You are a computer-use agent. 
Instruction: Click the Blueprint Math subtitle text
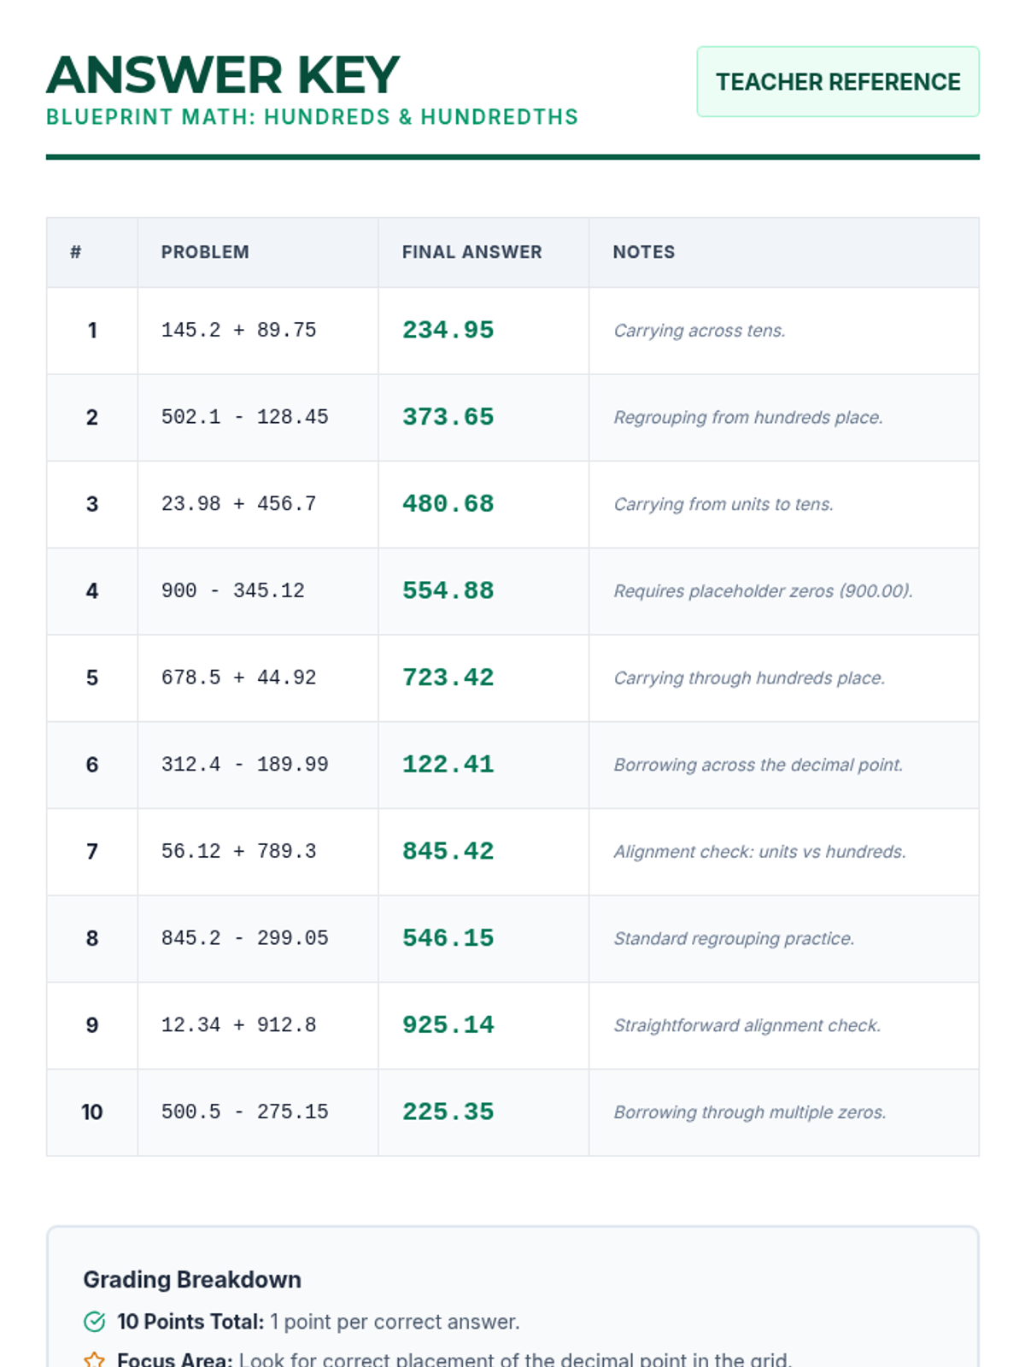(312, 117)
